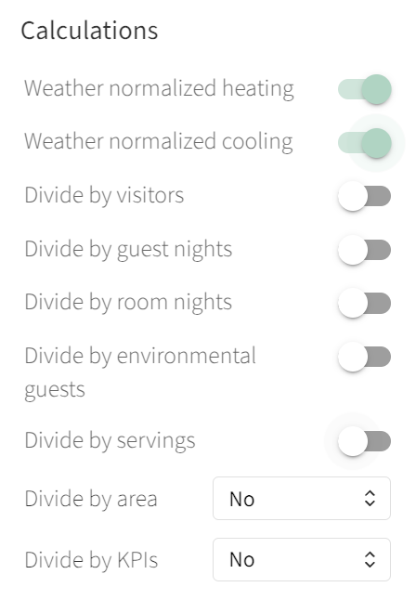Disable the Weather normalized heating toggle

pyautogui.click(x=364, y=89)
